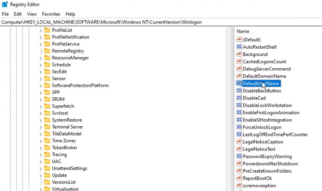The image size is (322, 191).
Task: Select the LegalNoticeText value
Action: 259,149
